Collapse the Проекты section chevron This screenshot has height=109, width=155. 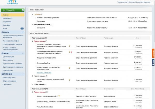coord(23,32)
